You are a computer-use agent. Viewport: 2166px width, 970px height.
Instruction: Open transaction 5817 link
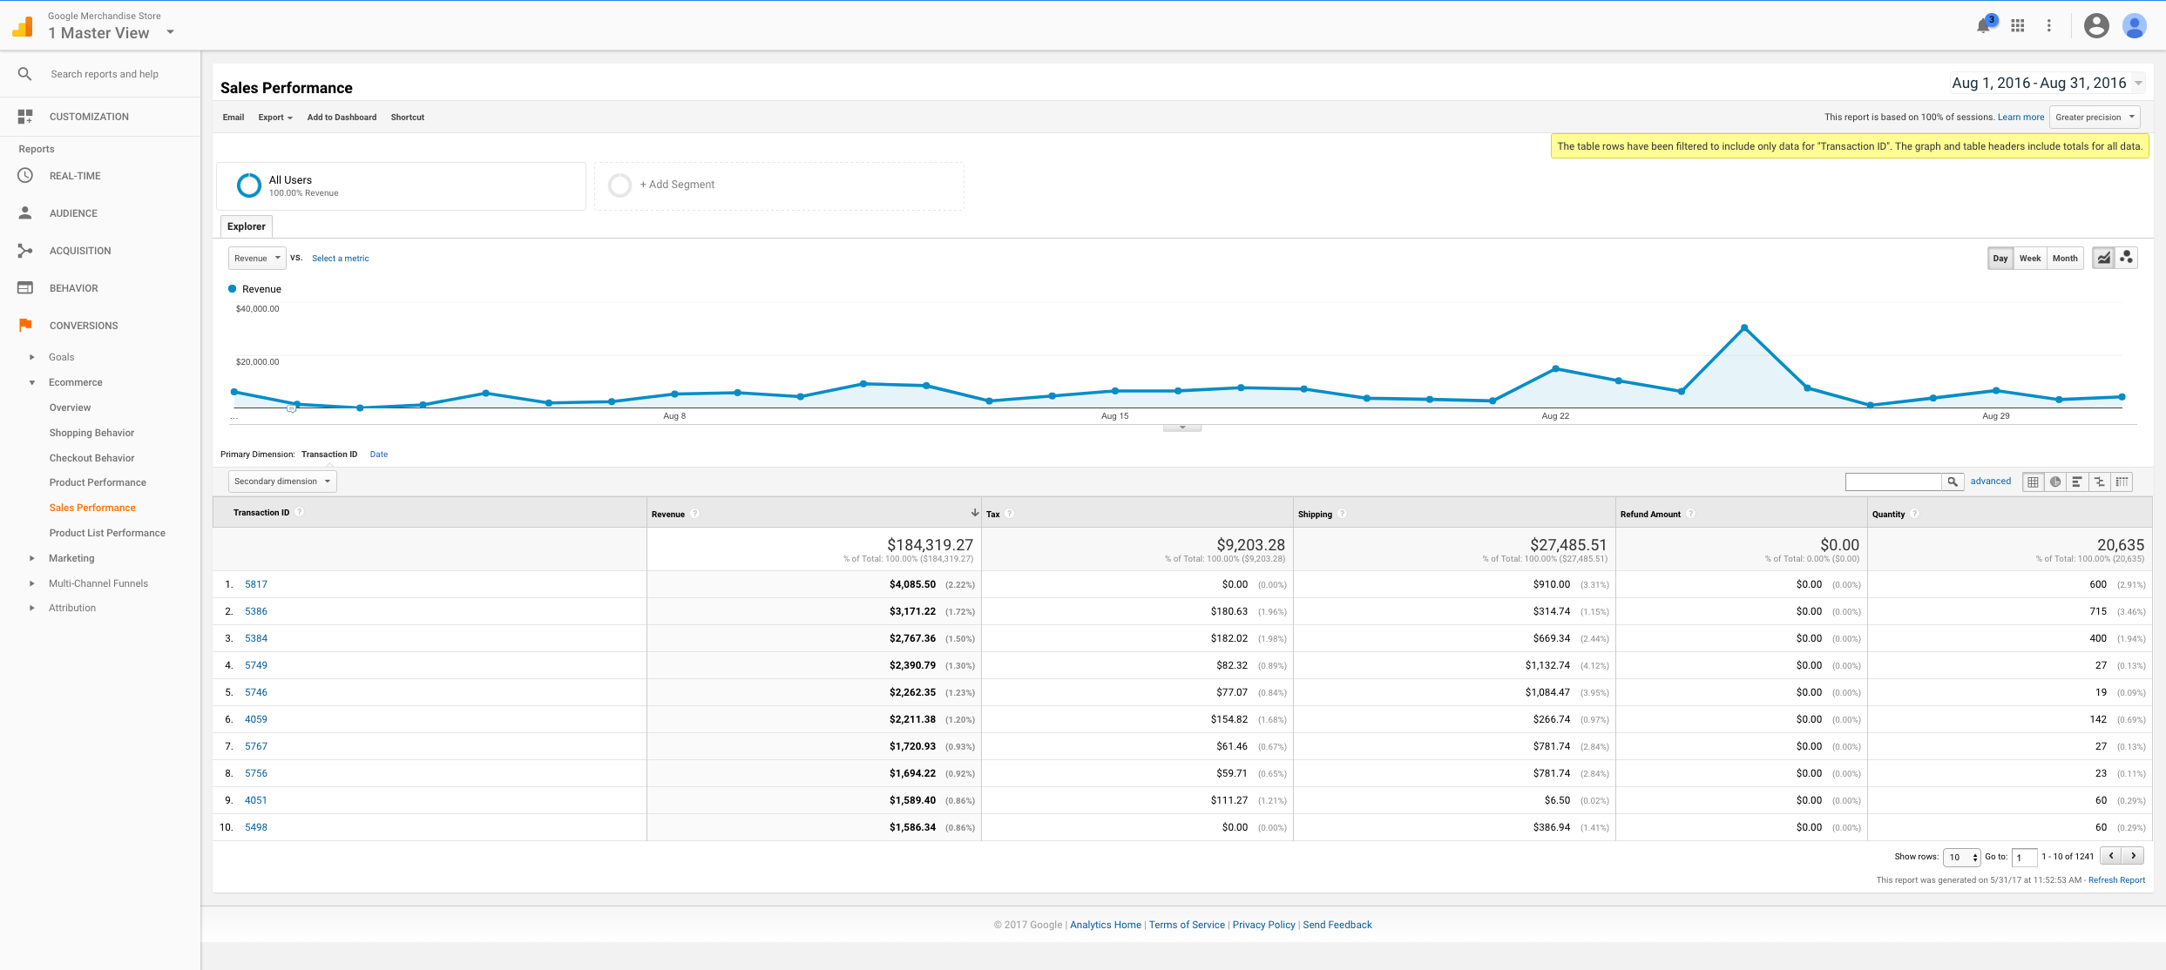point(255,584)
